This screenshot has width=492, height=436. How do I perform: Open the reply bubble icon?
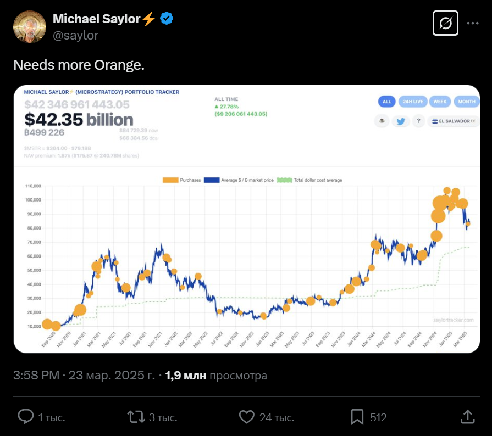point(25,417)
